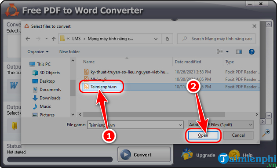Click the navigation pane scroll up arrow
The height and width of the screenshot is (168, 277).
pyautogui.click(x=73, y=61)
